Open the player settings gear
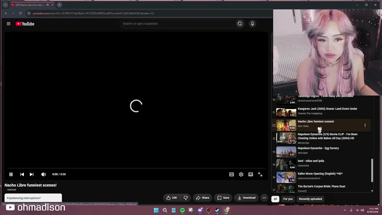 click(241, 174)
